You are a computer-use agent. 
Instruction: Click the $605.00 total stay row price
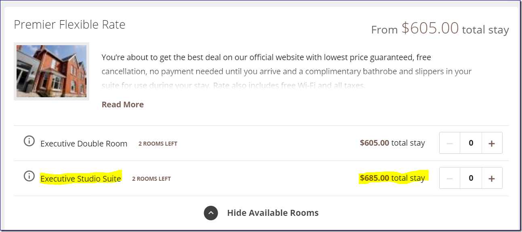click(x=392, y=143)
